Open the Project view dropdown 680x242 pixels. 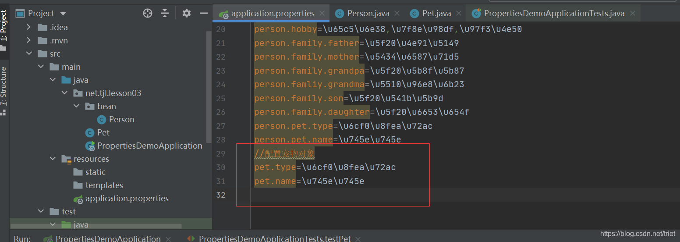[63, 14]
